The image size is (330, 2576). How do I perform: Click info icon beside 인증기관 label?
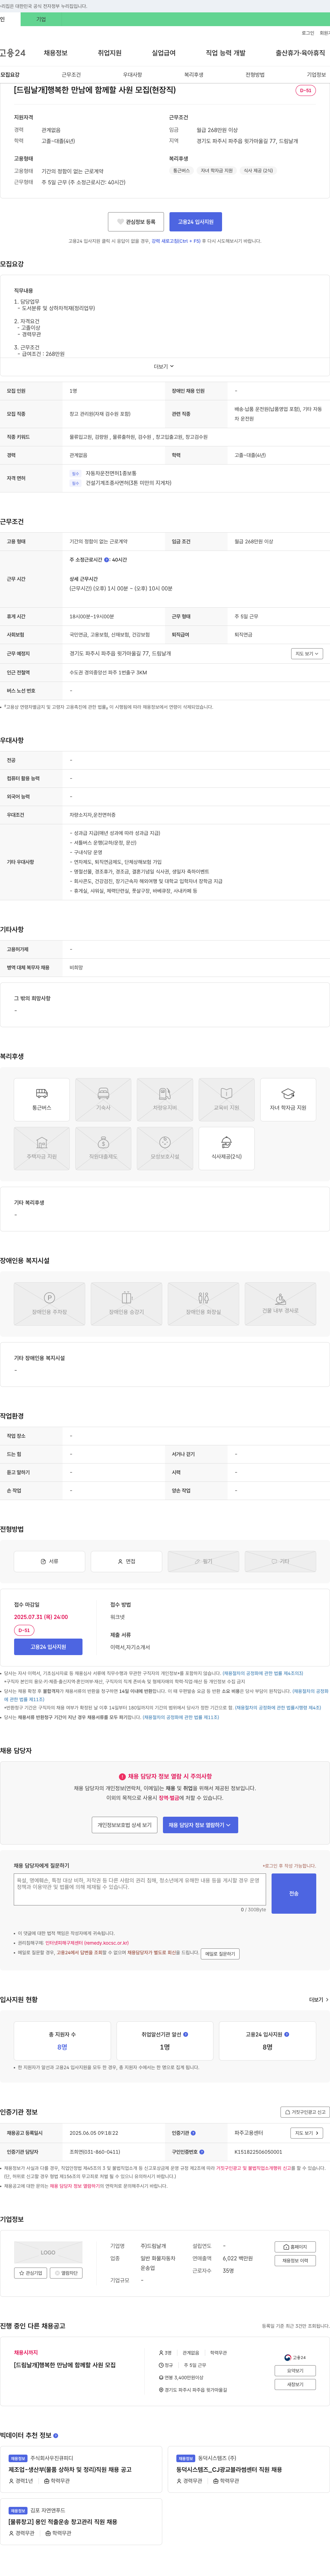[x=193, y=2133]
